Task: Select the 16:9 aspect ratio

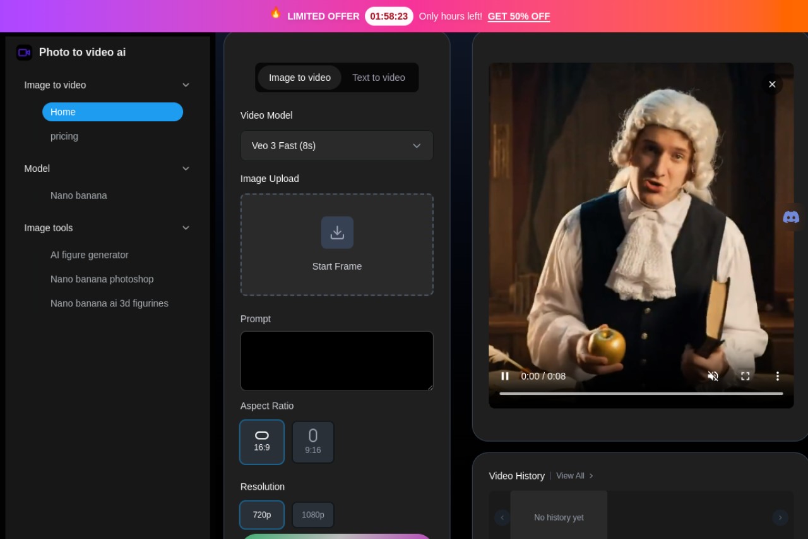Action: pyautogui.click(x=262, y=442)
